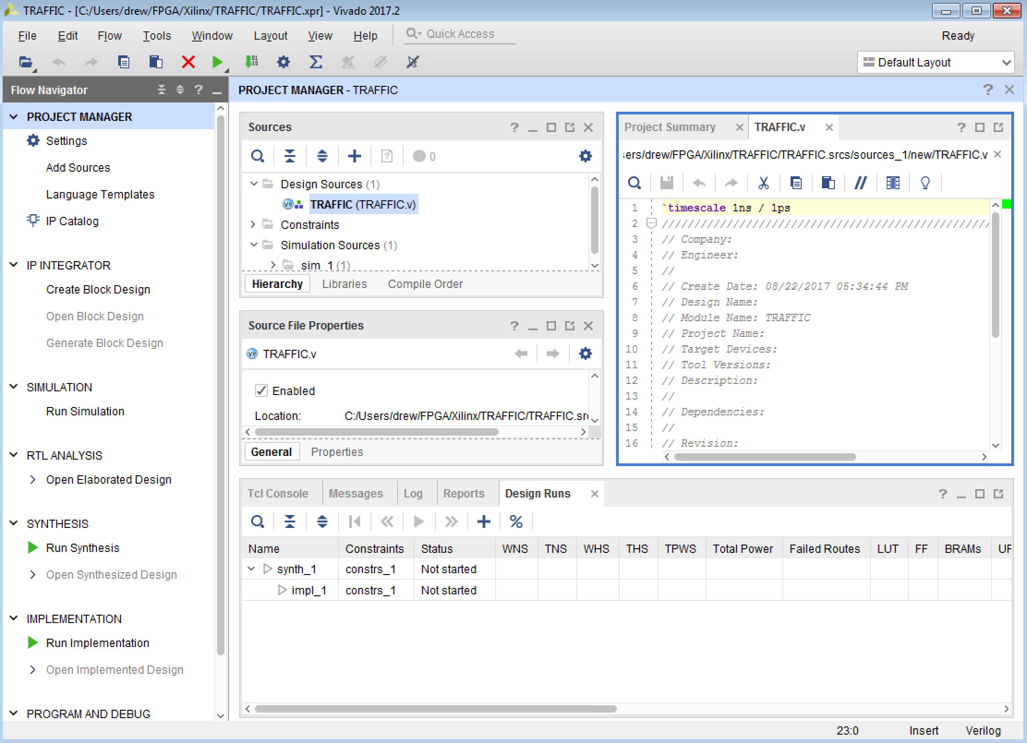Open the Tools menu
This screenshot has width=1027, height=743.
(x=157, y=36)
